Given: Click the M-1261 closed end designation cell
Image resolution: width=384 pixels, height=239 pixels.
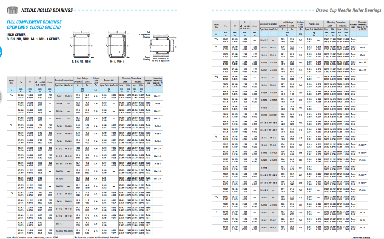Looking at the screenshot, I should (x=273, y=48).
